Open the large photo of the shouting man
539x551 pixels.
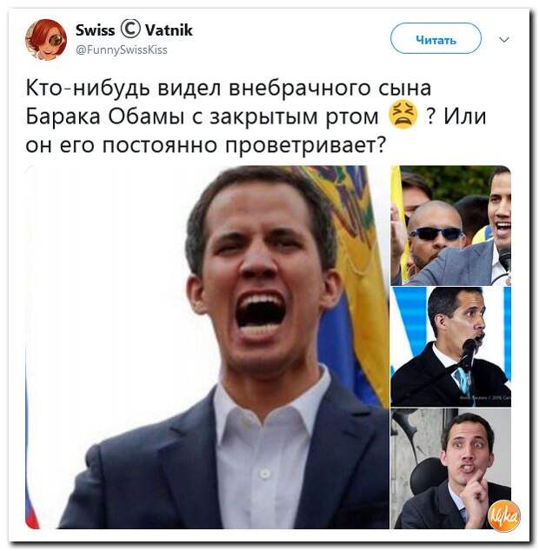click(x=207, y=347)
